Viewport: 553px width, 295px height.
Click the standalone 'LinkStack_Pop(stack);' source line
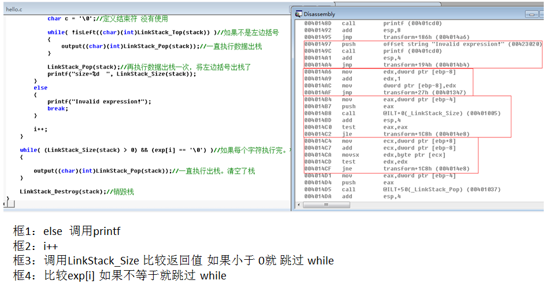click(149, 67)
